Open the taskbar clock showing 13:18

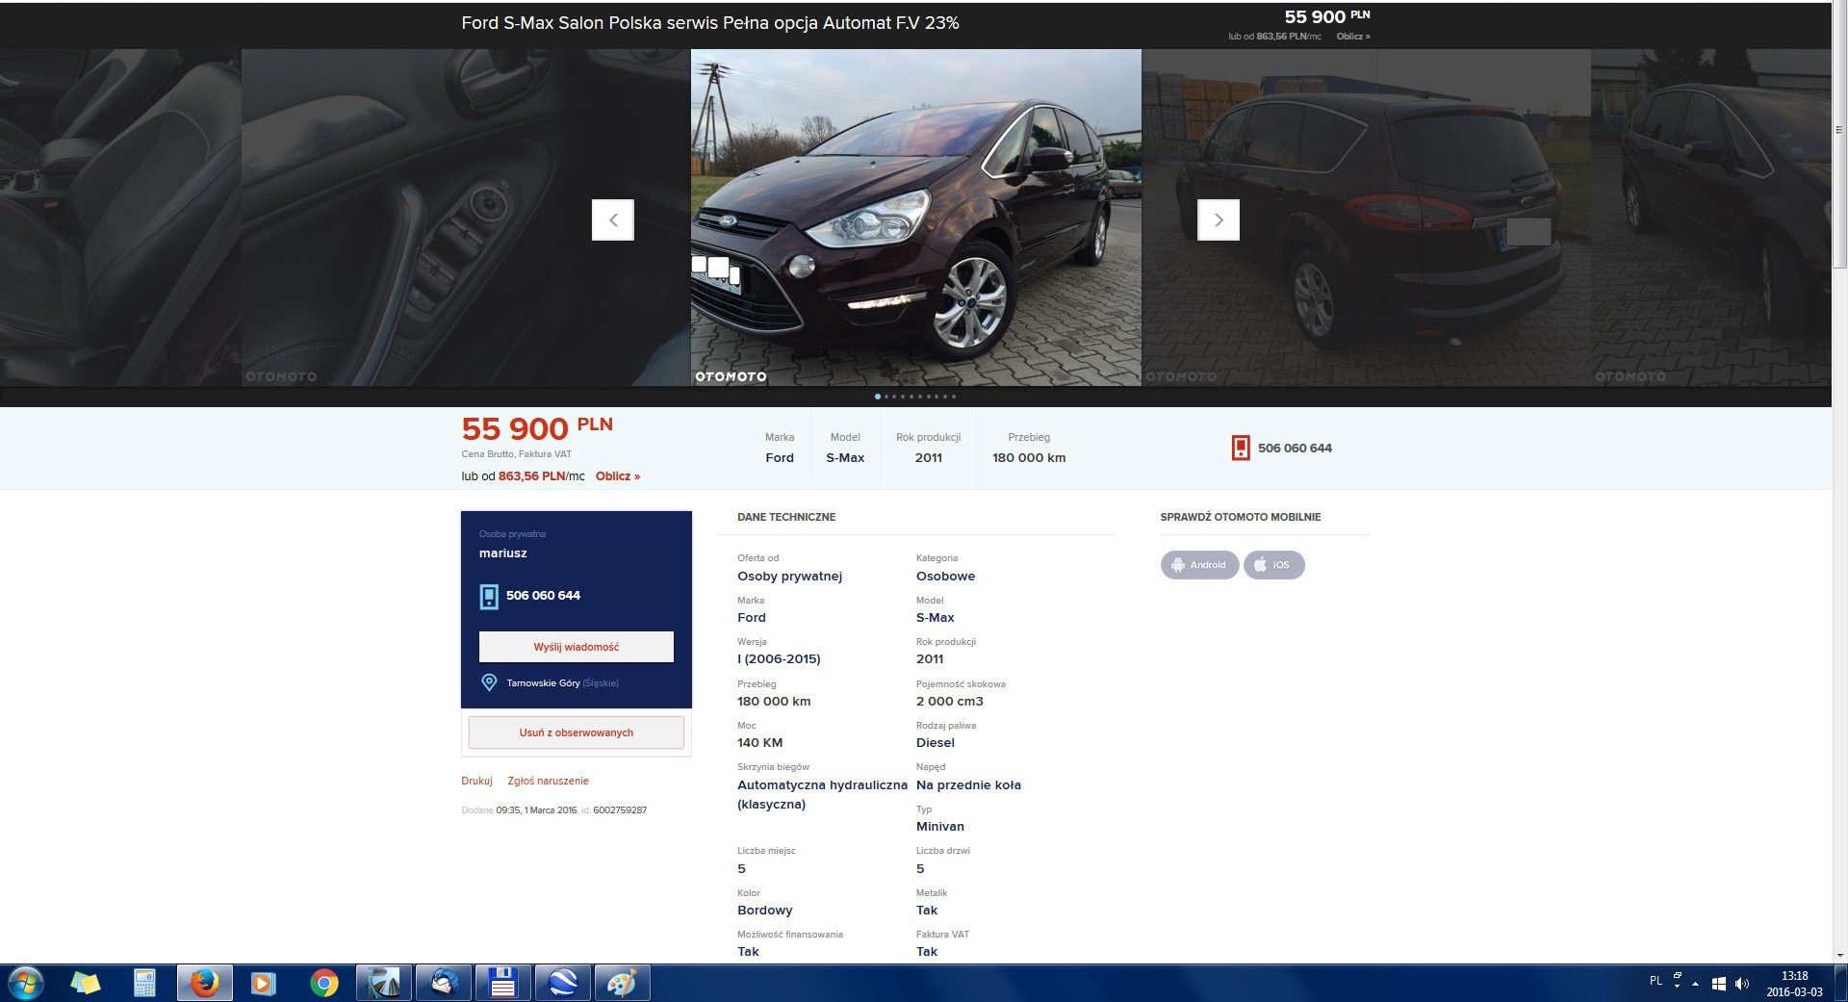pyautogui.click(x=1794, y=984)
